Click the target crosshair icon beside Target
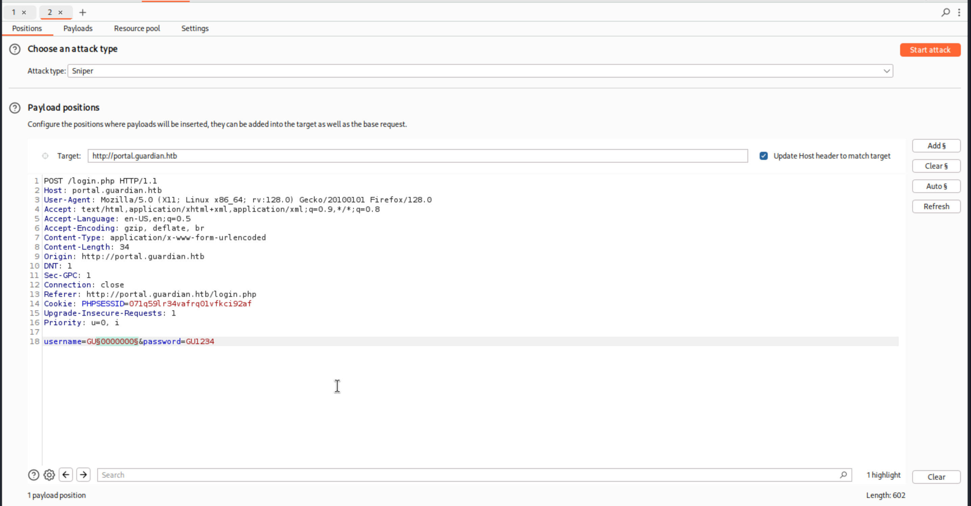The width and height of the screenshot is (971, 506). (45, 156)
